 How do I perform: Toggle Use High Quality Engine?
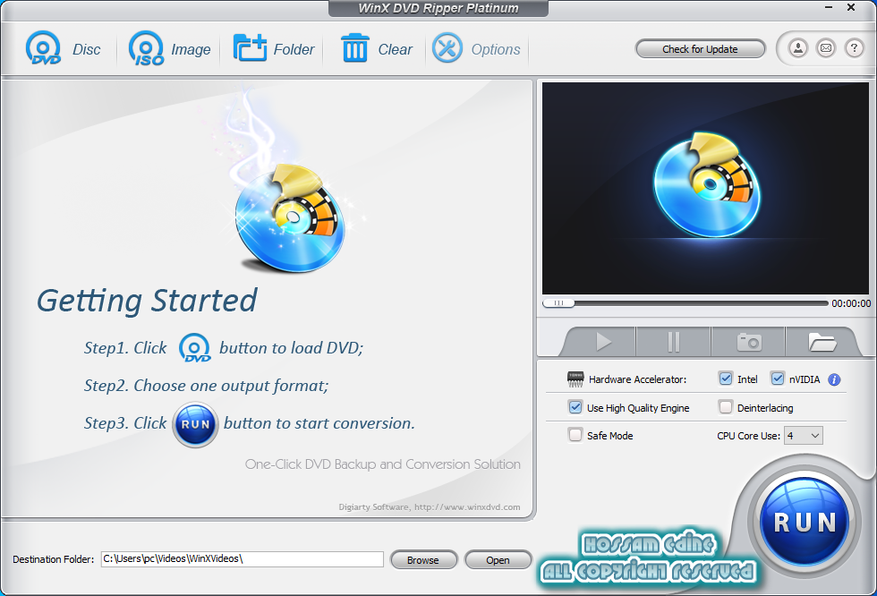pyautogui.click(x=575, y=407)
